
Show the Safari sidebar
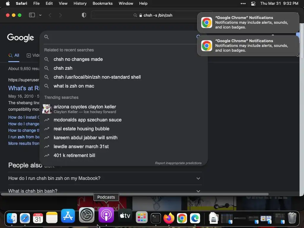pos(32,15)
